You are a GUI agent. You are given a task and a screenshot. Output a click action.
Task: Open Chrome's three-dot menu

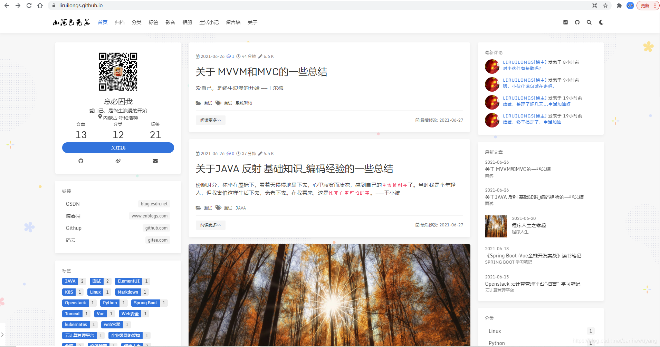[x=656, y=6]
